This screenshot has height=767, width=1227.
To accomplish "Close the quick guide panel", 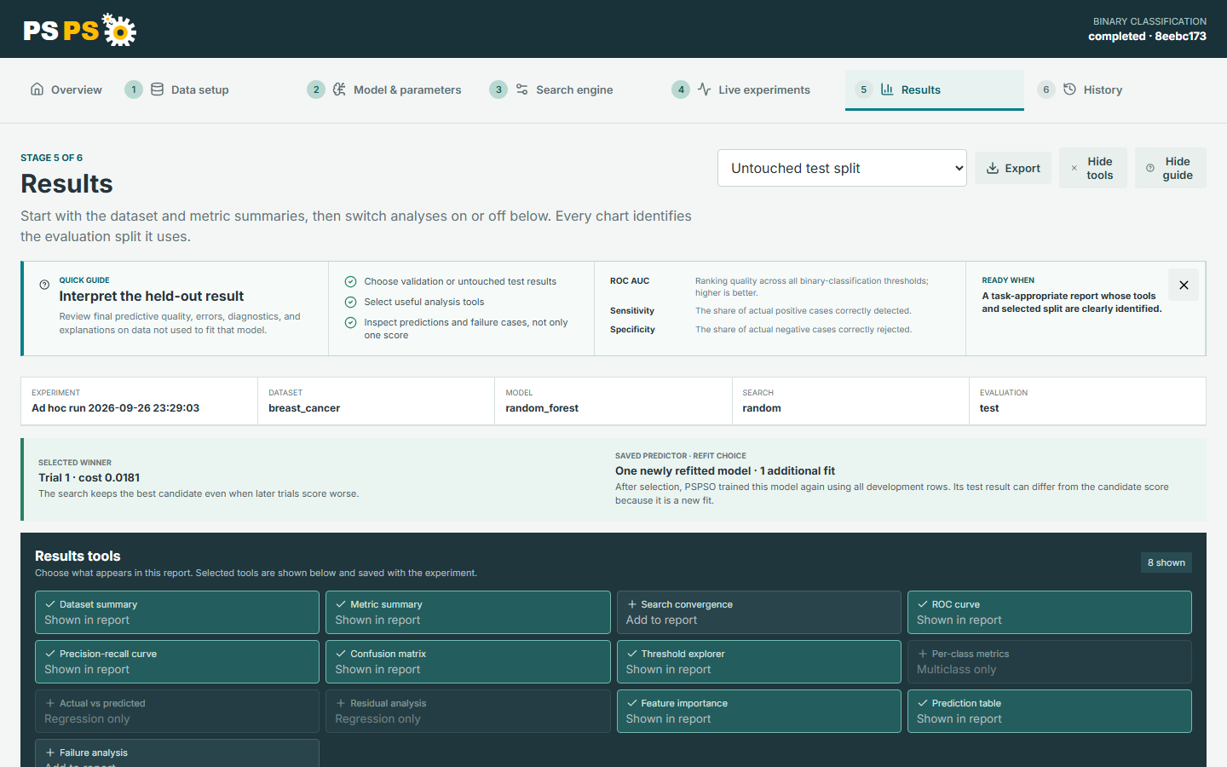I will (1184, 285).
